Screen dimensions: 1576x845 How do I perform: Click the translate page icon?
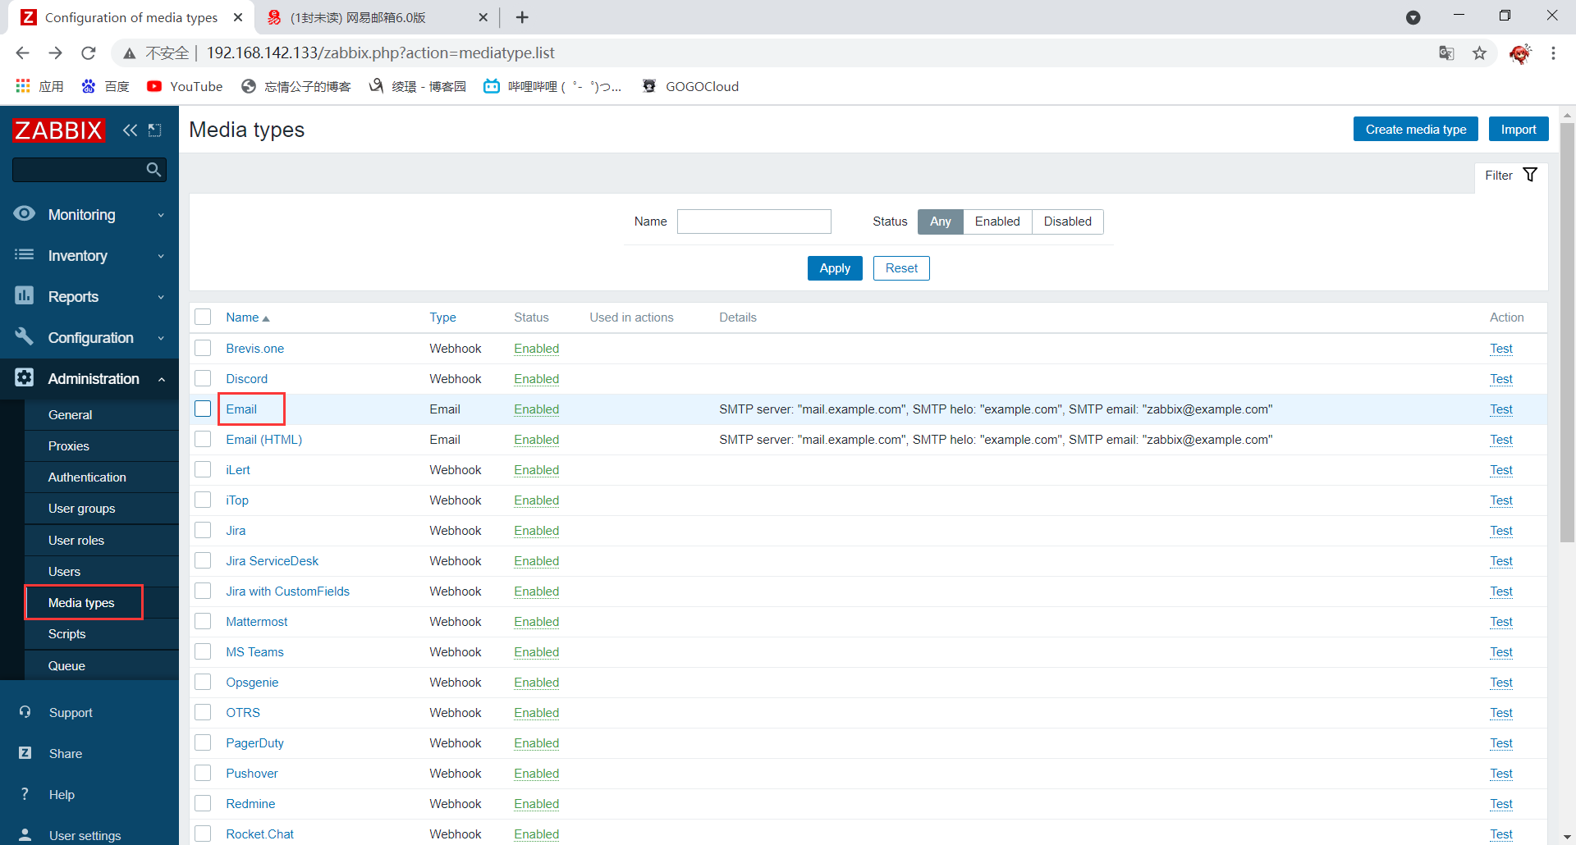[1446, 53]
